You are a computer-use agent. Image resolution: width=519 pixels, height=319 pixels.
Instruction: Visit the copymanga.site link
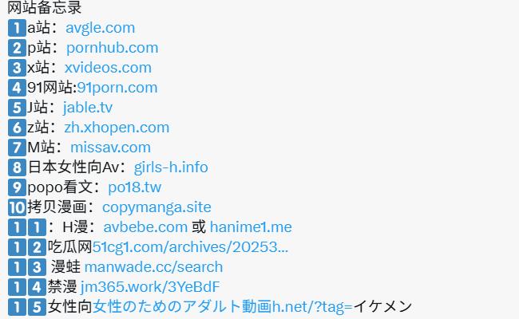tap(156, 207)
